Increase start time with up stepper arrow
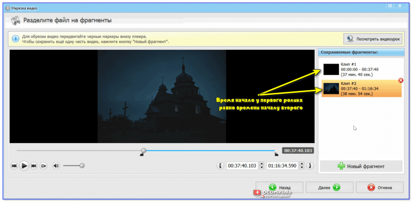Image resolution: width=412 pixels, height=202 pixels. [262, 164]
